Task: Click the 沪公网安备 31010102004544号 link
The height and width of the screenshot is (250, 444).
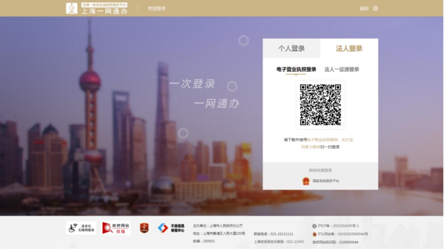Action: point(342,234)
